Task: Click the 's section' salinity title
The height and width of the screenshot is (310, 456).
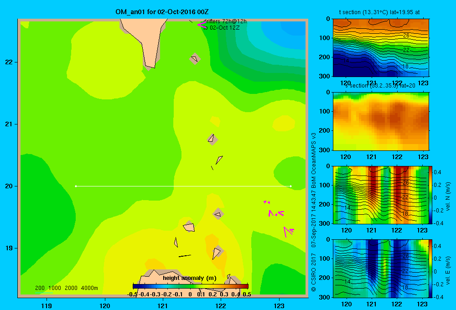Action: [x=356, y=86]
